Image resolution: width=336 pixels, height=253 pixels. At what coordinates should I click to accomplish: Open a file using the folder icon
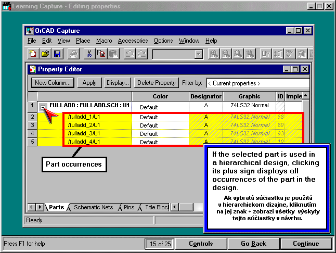point(45,54)
